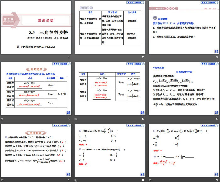The height and width of the screenshot is (182, 220).
Task: Click slide number 3 label
Action: tap(217, 57)
